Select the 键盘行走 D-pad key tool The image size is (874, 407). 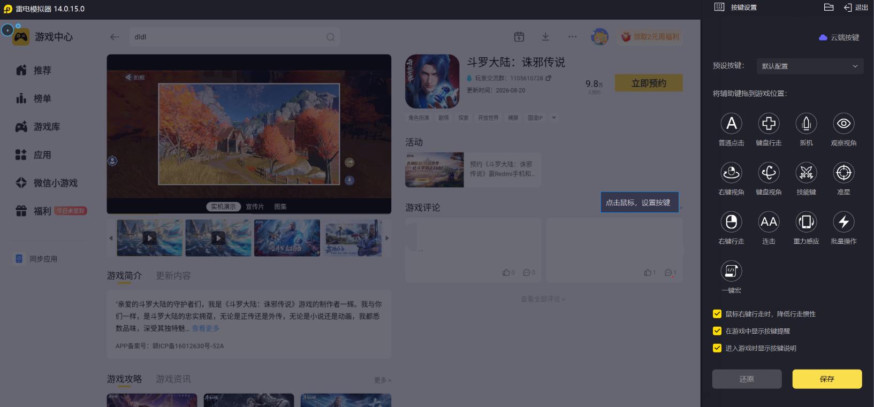click(x=769, y=124)
